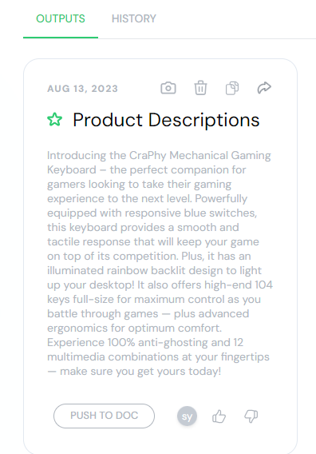
Task: Click the Product Descriptions title
Action: (166, 120)
